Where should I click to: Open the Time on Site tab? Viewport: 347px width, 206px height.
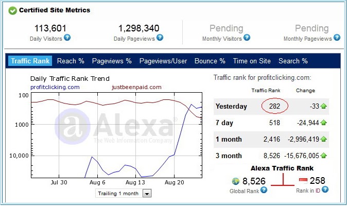coord(252,61)
